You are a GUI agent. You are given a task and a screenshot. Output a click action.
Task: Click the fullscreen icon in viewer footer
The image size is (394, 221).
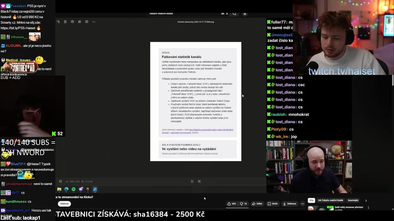(x=199, y=181)
